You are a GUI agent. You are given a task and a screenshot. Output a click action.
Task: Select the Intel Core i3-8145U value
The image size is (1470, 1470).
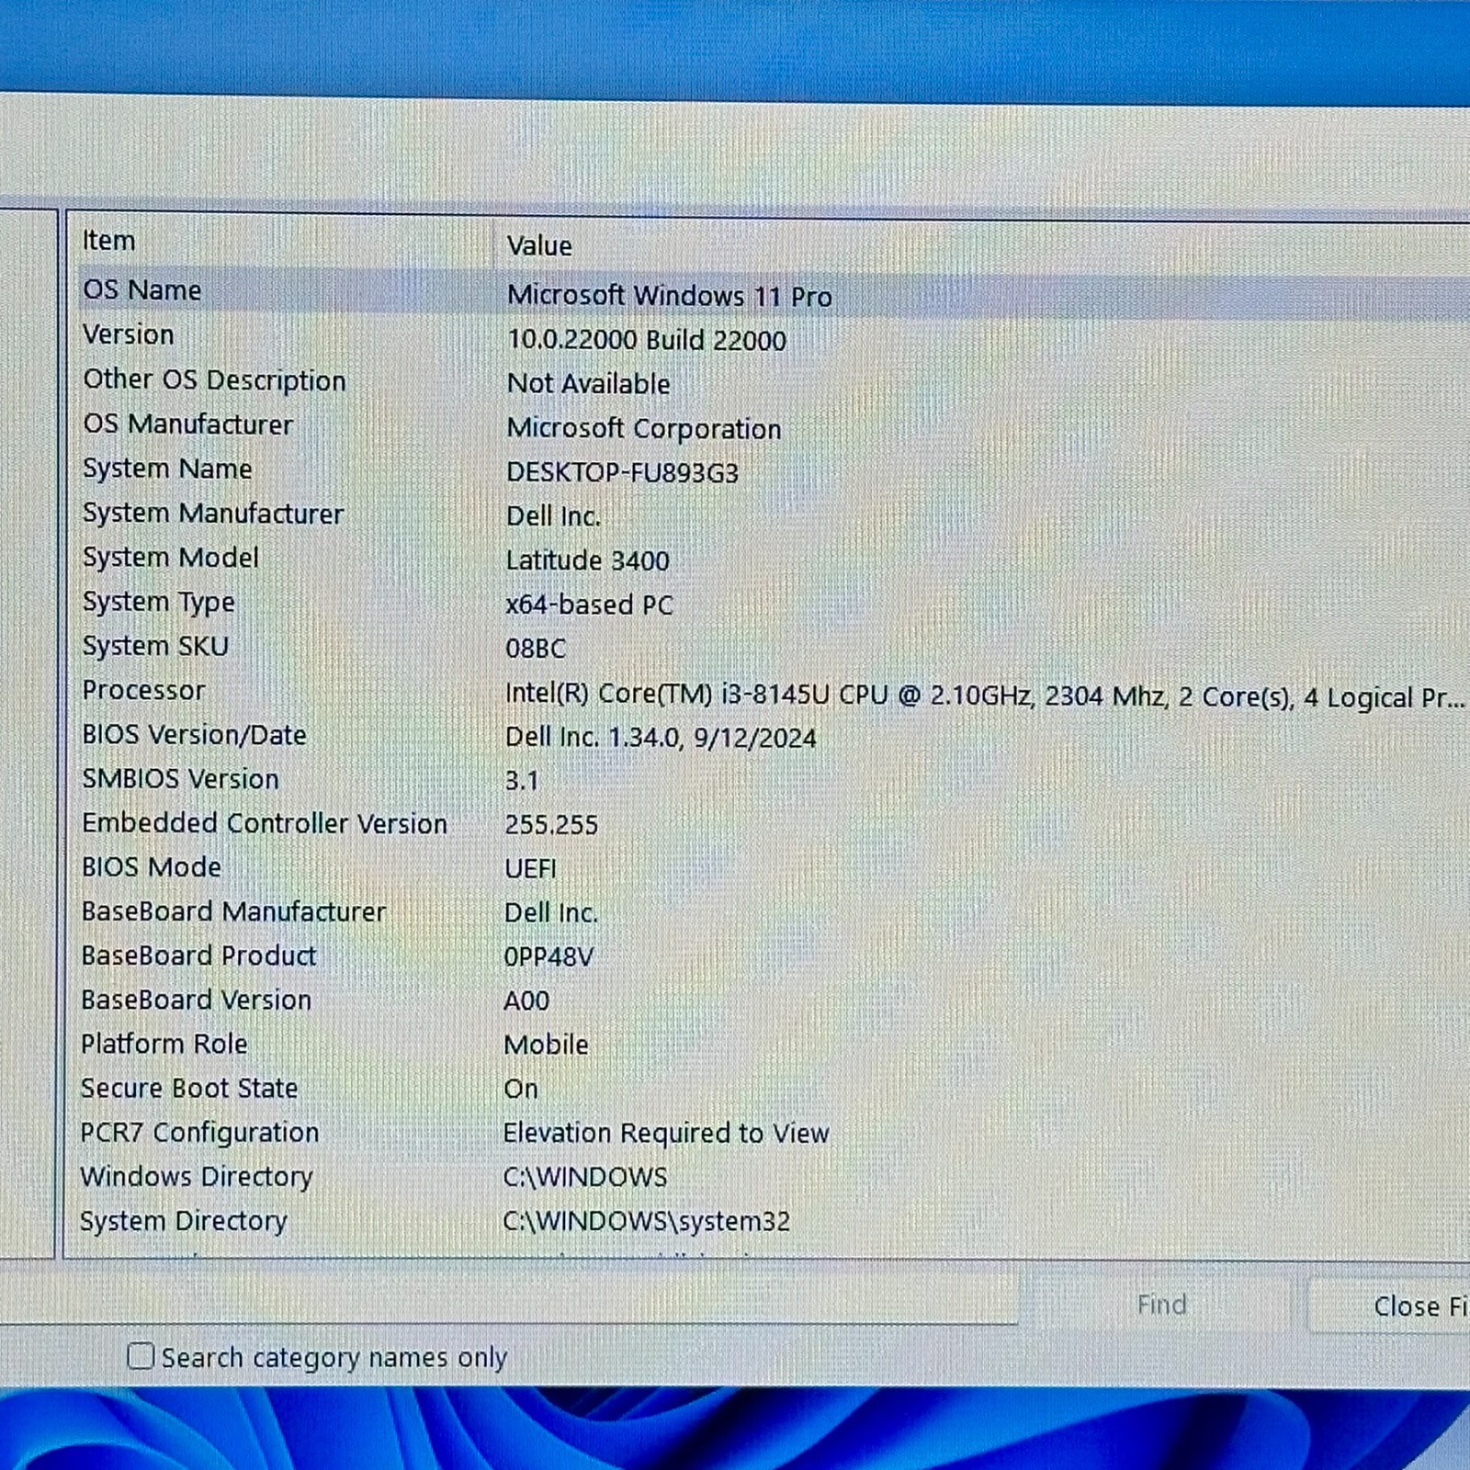coord(985,696)
